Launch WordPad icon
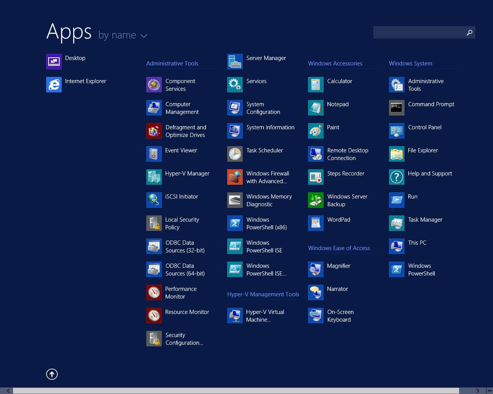493x394 pixels. 316,223
